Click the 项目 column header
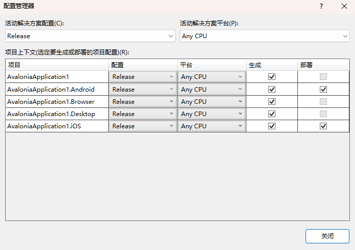355x250 pixels. click(57, 65)
